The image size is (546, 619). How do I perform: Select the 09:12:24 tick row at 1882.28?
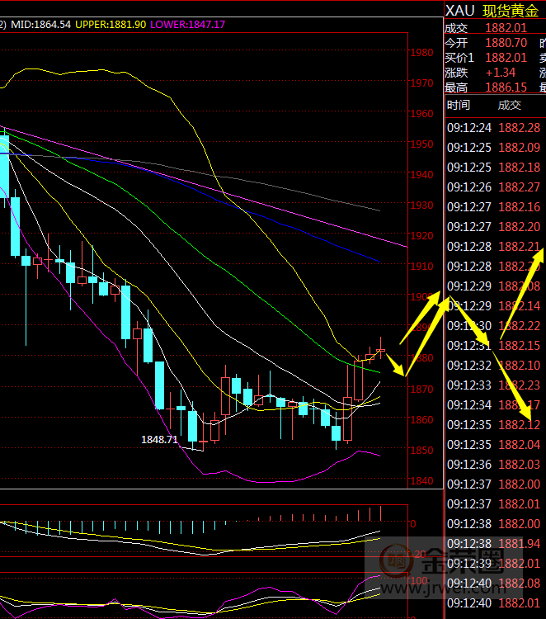[x=493, y=127]
